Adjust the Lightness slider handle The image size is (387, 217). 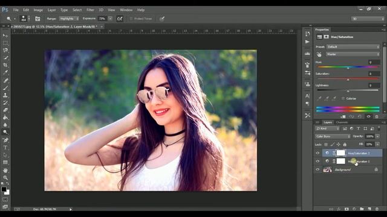click(348, 91)
